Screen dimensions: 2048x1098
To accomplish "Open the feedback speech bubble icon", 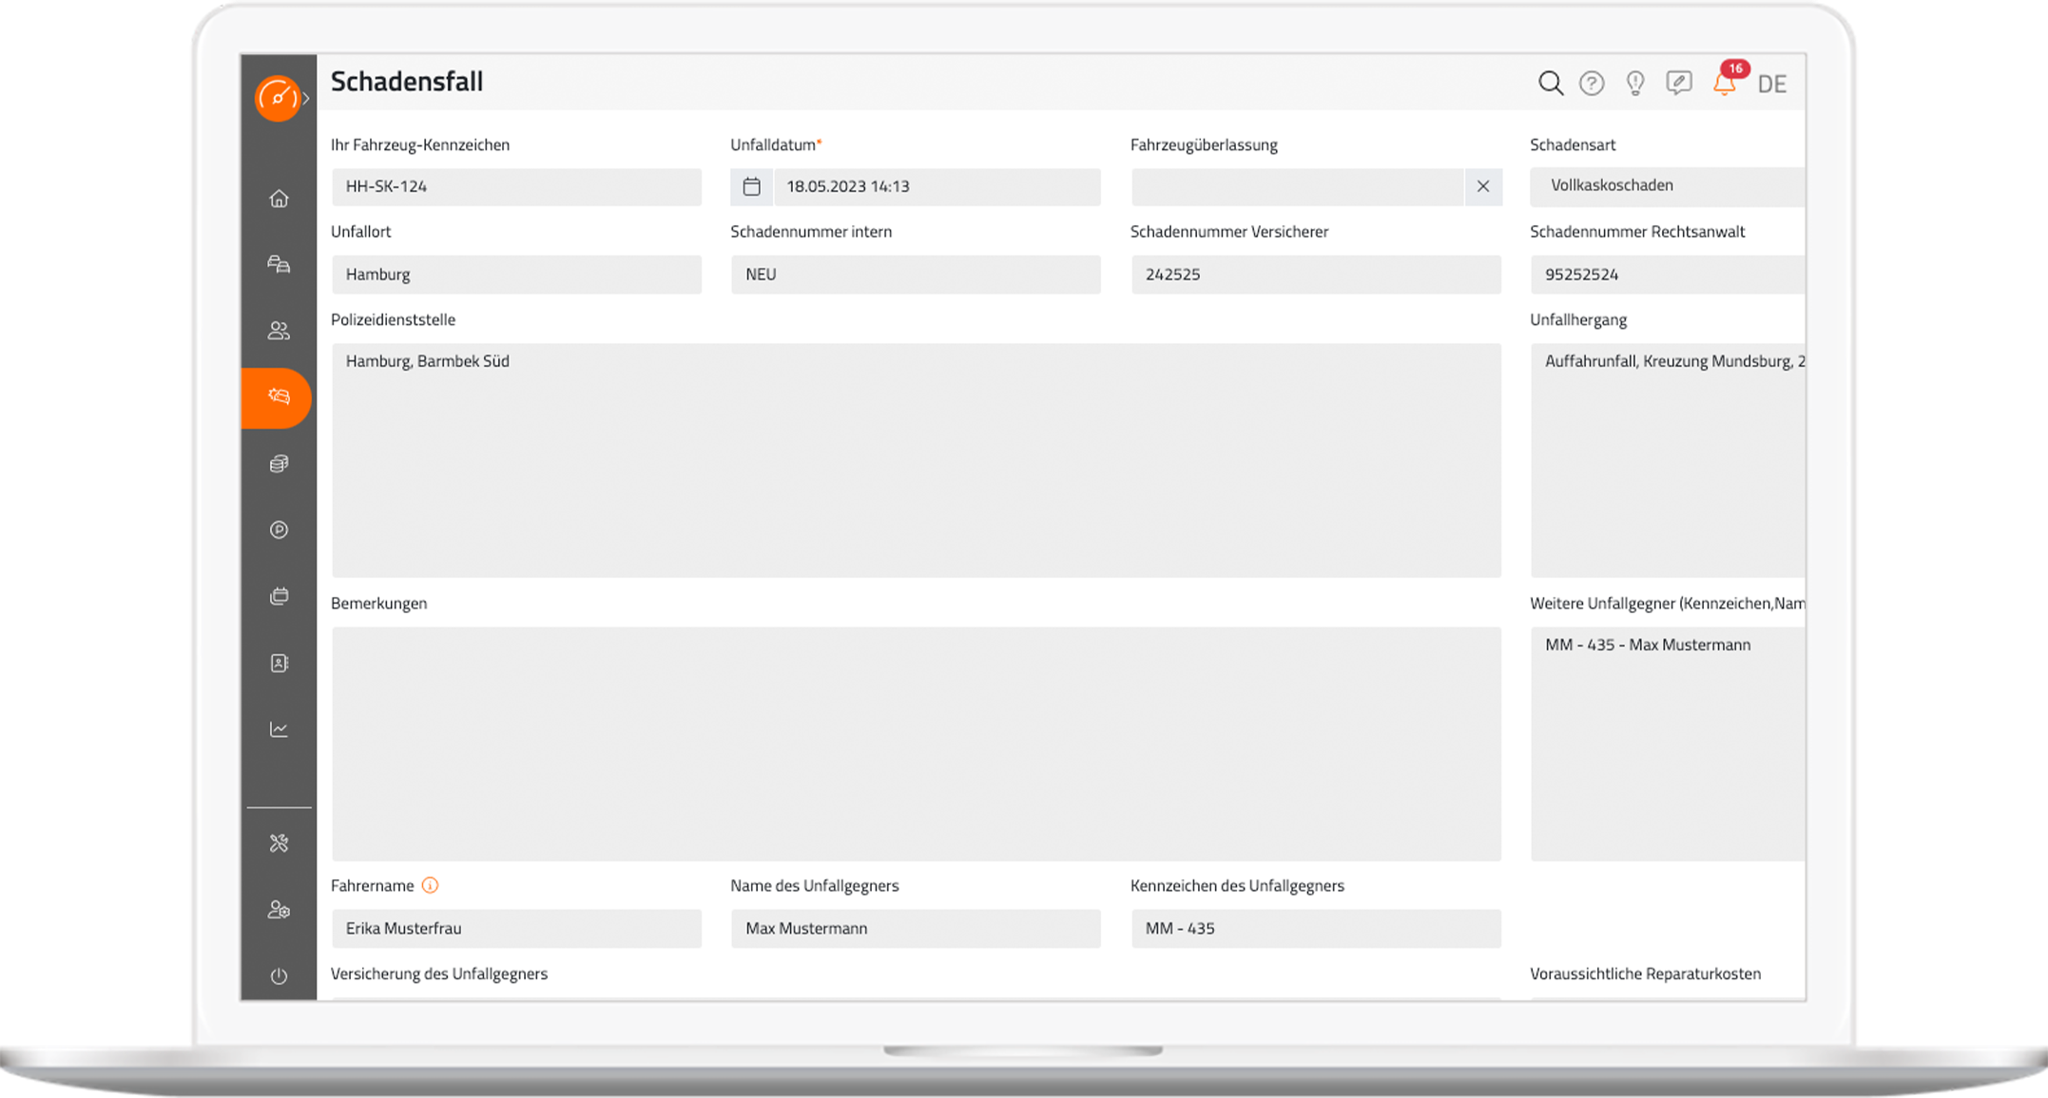I will pyautogui.click(x=1679, y=83).
